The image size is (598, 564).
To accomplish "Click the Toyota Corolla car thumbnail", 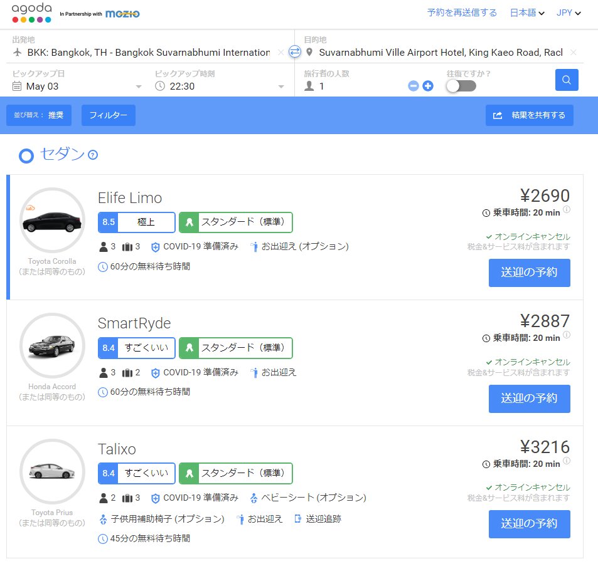I will [x=52, y=221].
